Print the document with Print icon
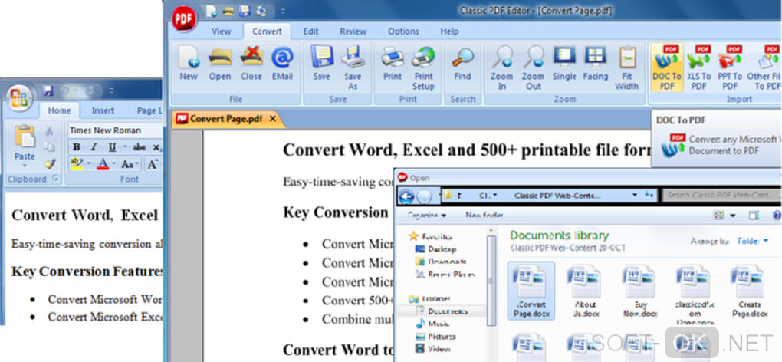Viewport: 782px width, 362px height. point(393,63)
